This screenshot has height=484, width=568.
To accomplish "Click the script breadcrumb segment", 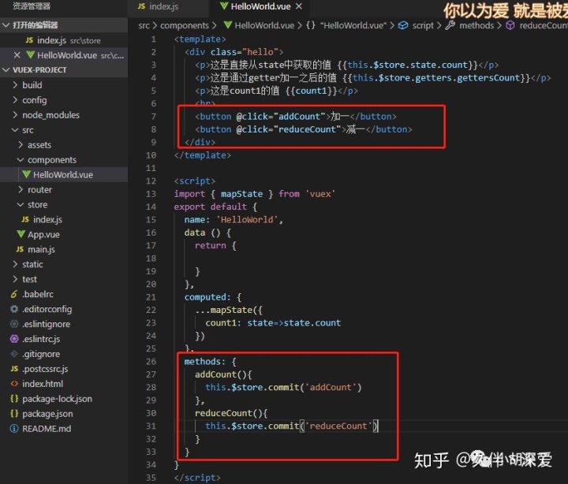I will (423, 25).
